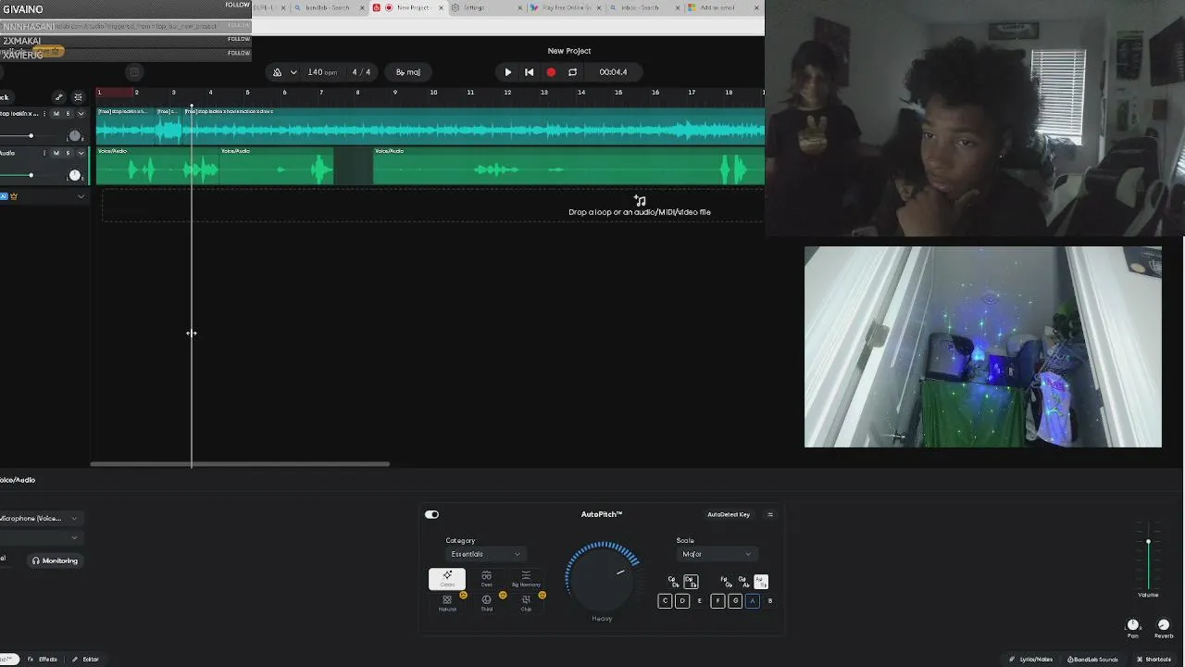Viewport: 1185px width, 667px height.
Task: Select the first Voice/Audio clip
Action: tap(157, 166)
